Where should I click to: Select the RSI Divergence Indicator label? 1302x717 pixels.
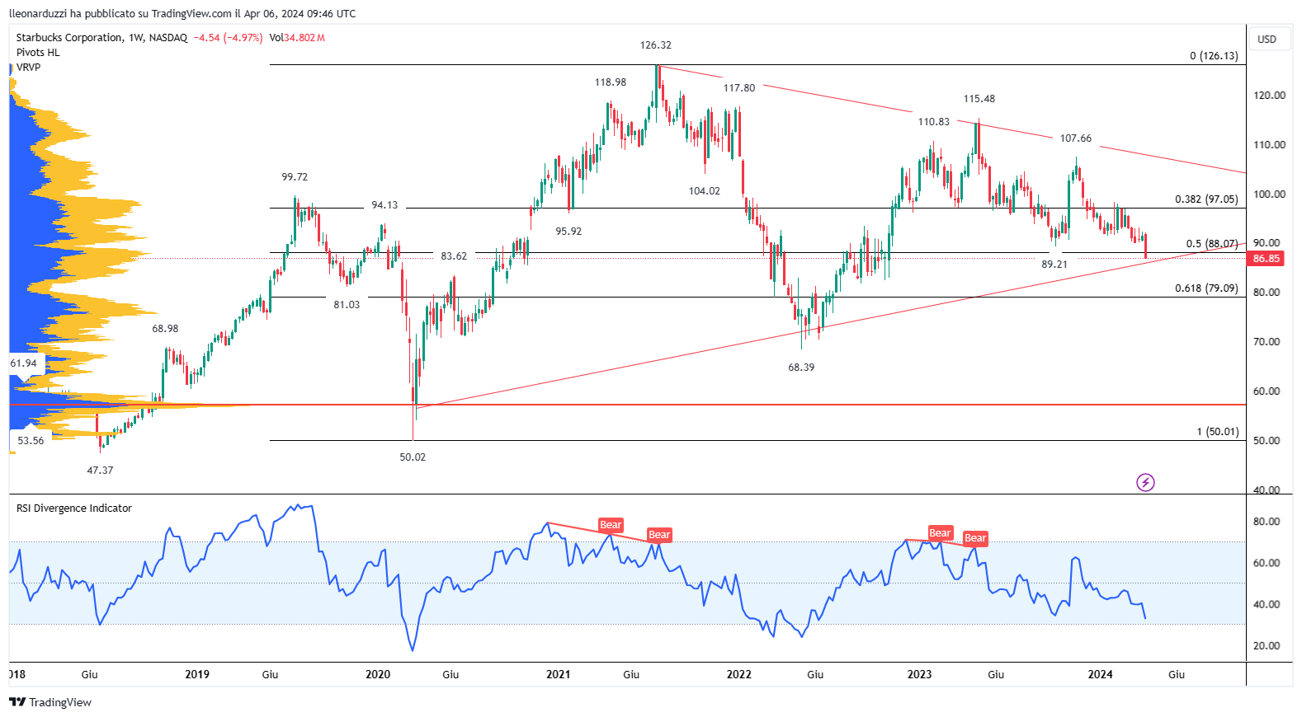pyautogui.click(x=74, y=508)
